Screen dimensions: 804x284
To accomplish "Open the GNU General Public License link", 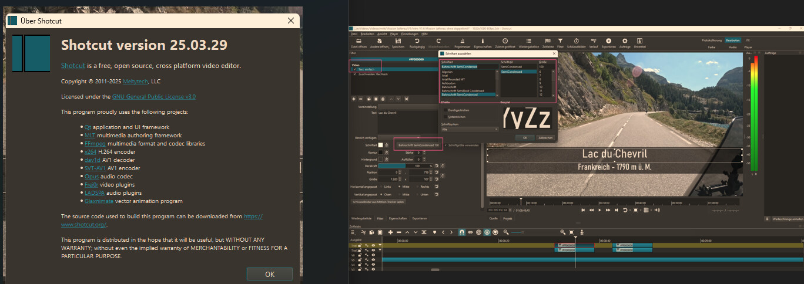I will (x=153, y=96).
